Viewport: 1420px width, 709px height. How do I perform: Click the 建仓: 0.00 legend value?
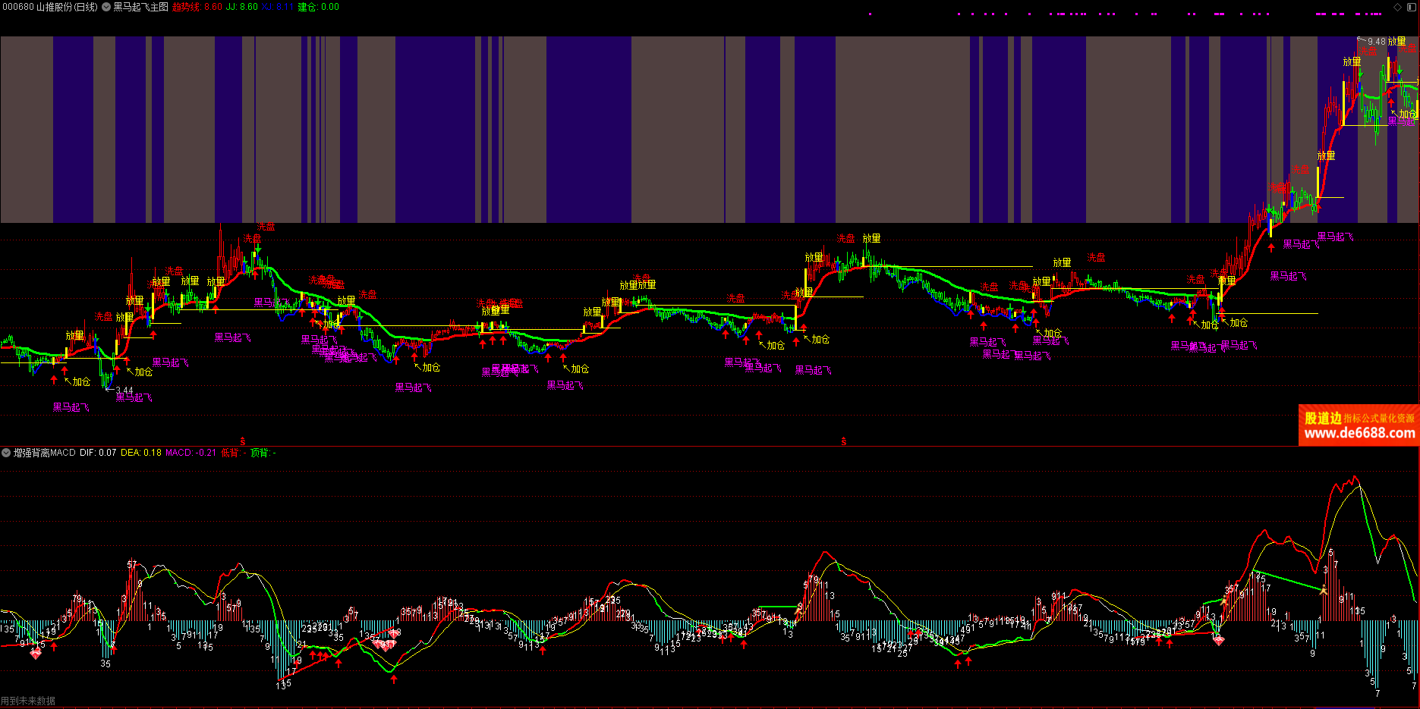[318, 7]
